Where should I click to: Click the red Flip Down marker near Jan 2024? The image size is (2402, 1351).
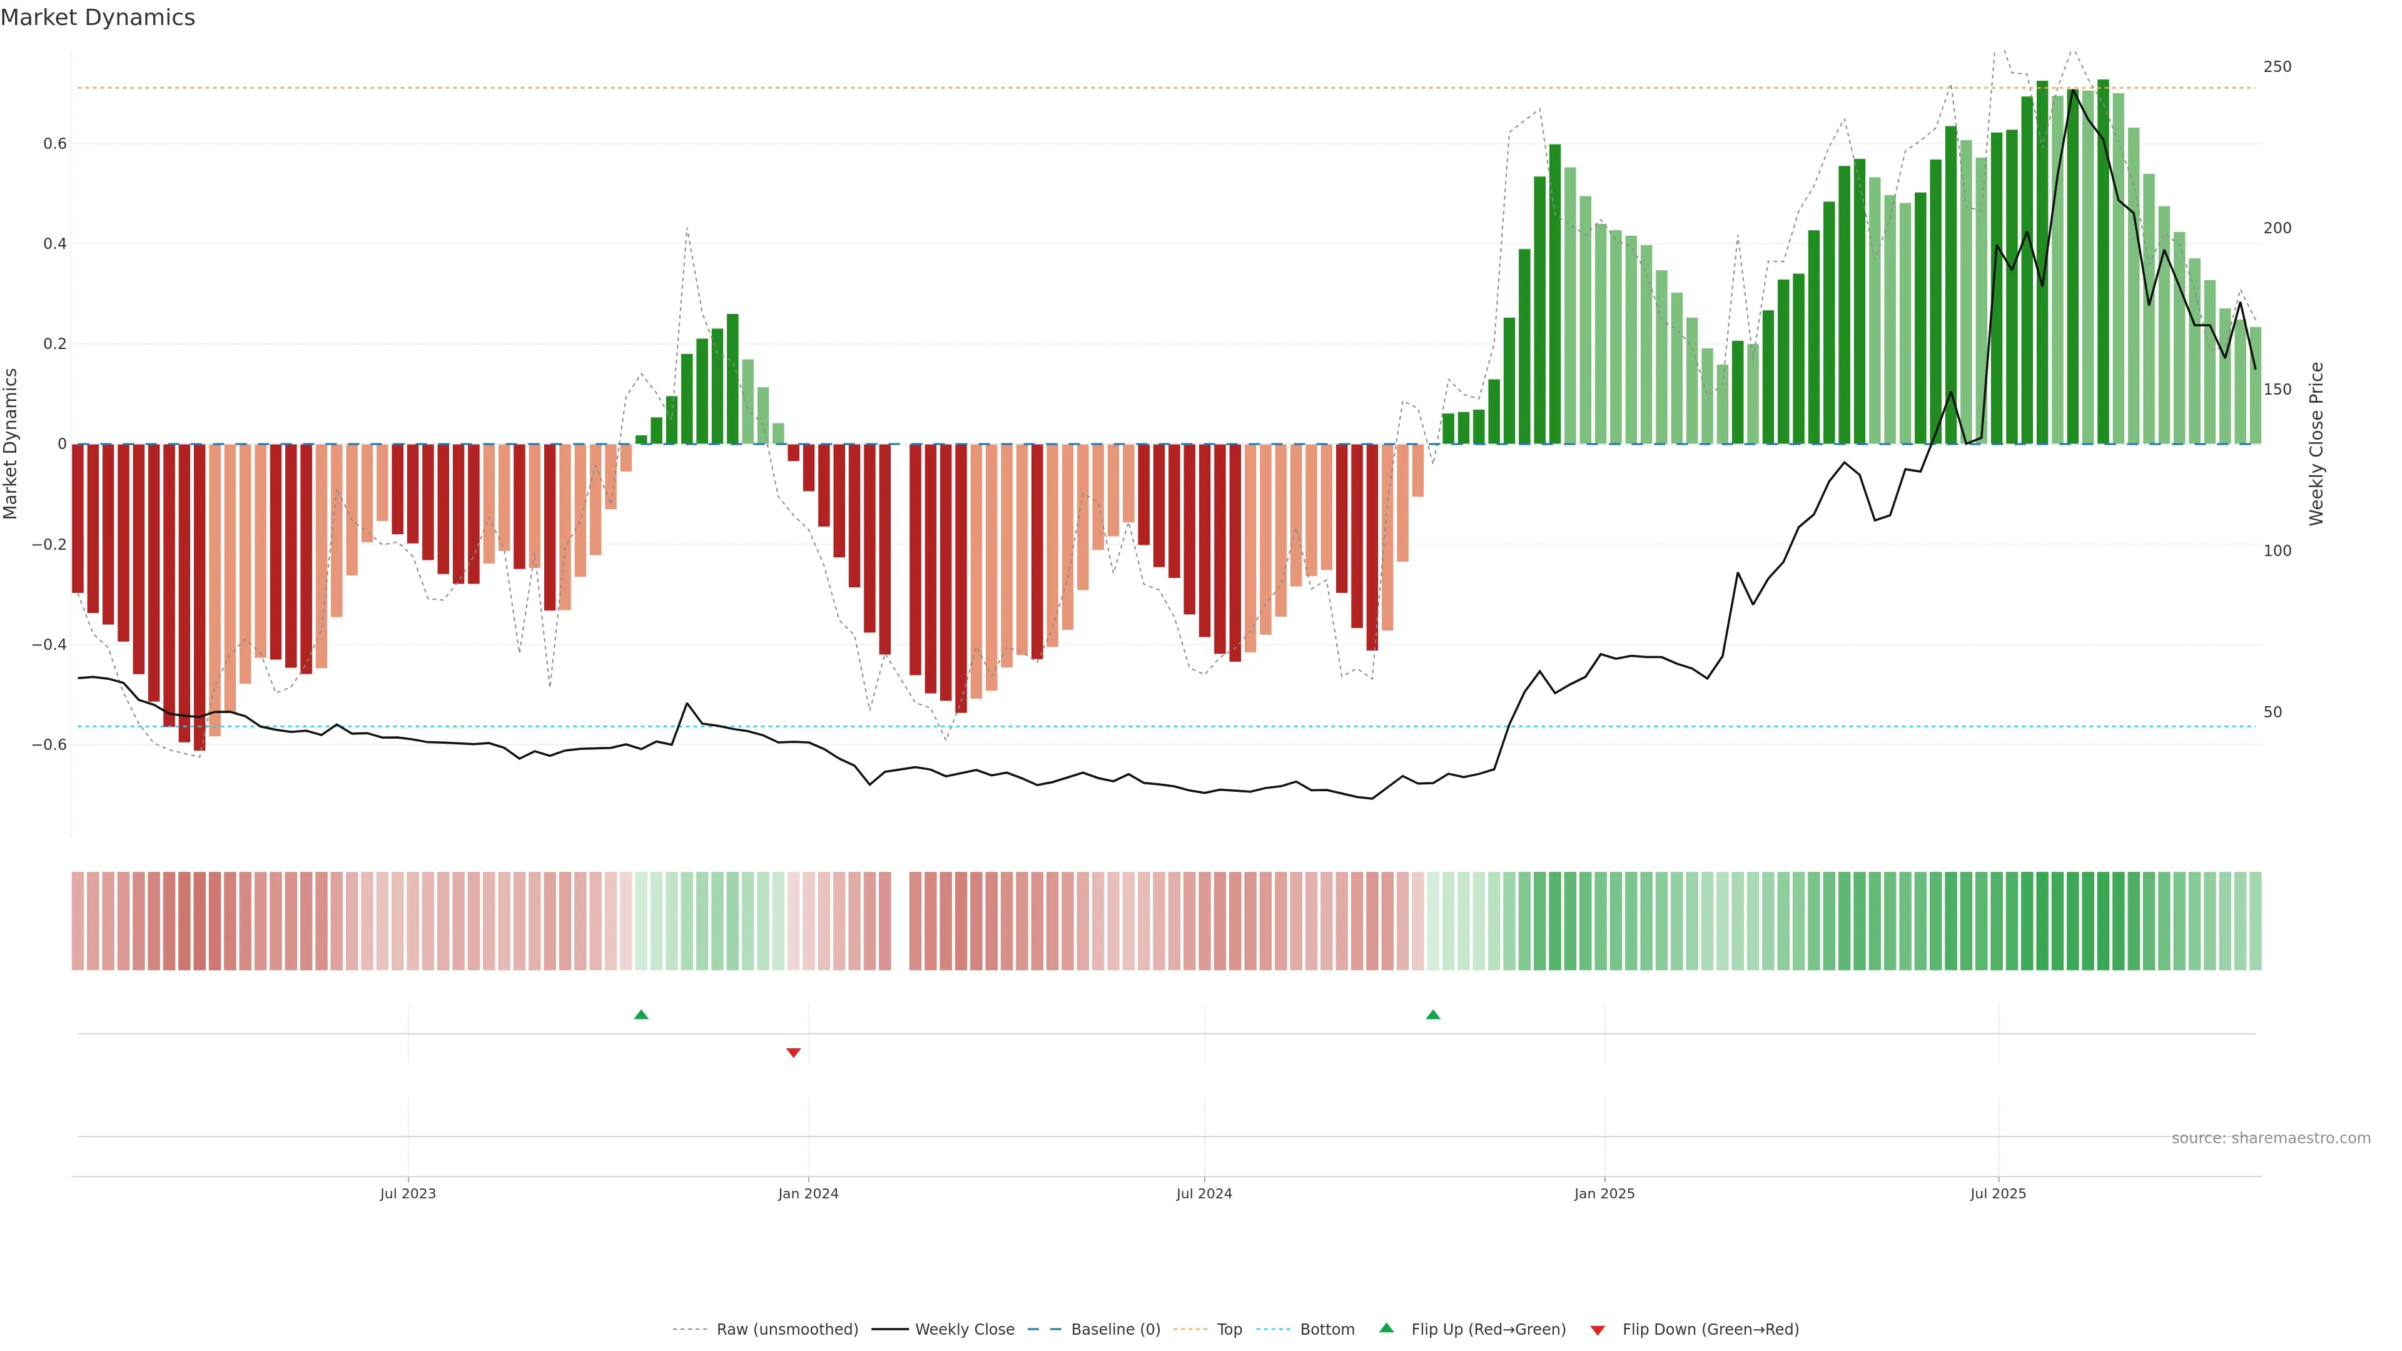794,1053
